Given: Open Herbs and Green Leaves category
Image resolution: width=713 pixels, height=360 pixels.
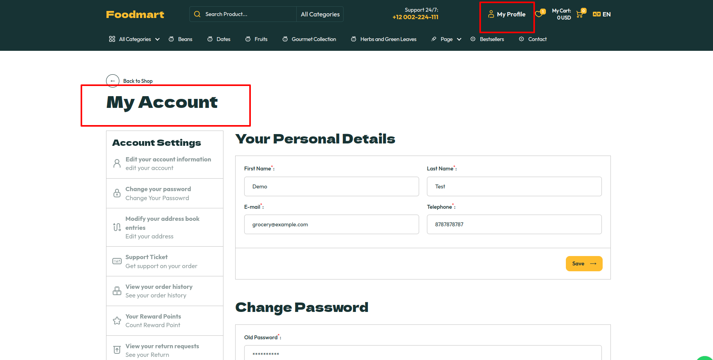Looking at the screenshot, I should tap(388, 39).
